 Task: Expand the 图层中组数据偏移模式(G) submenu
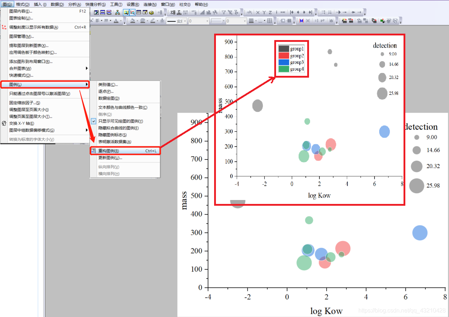(x=45, y=130)
